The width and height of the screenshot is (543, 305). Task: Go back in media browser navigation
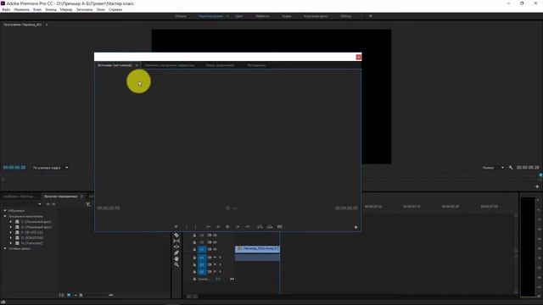[48, 204]
